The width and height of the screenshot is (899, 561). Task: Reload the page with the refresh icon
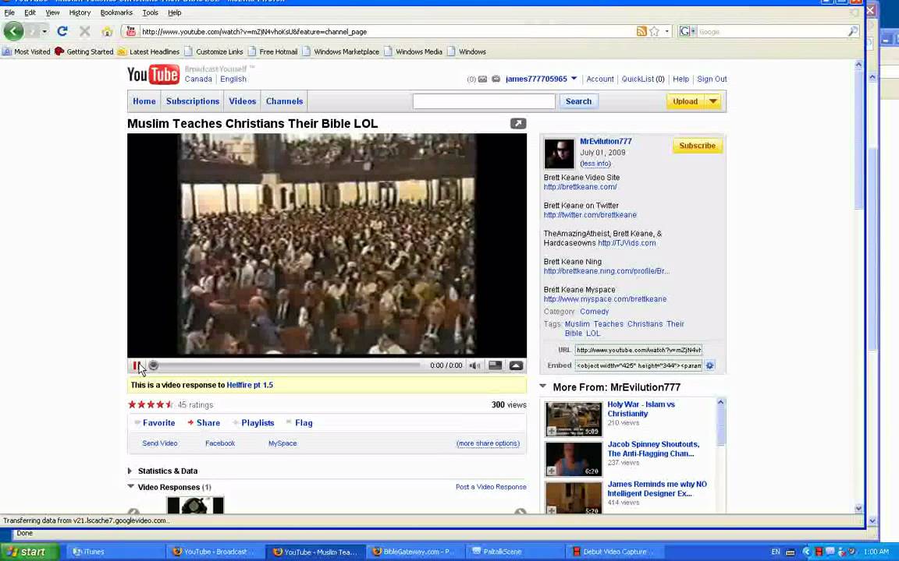click(62, 31)
